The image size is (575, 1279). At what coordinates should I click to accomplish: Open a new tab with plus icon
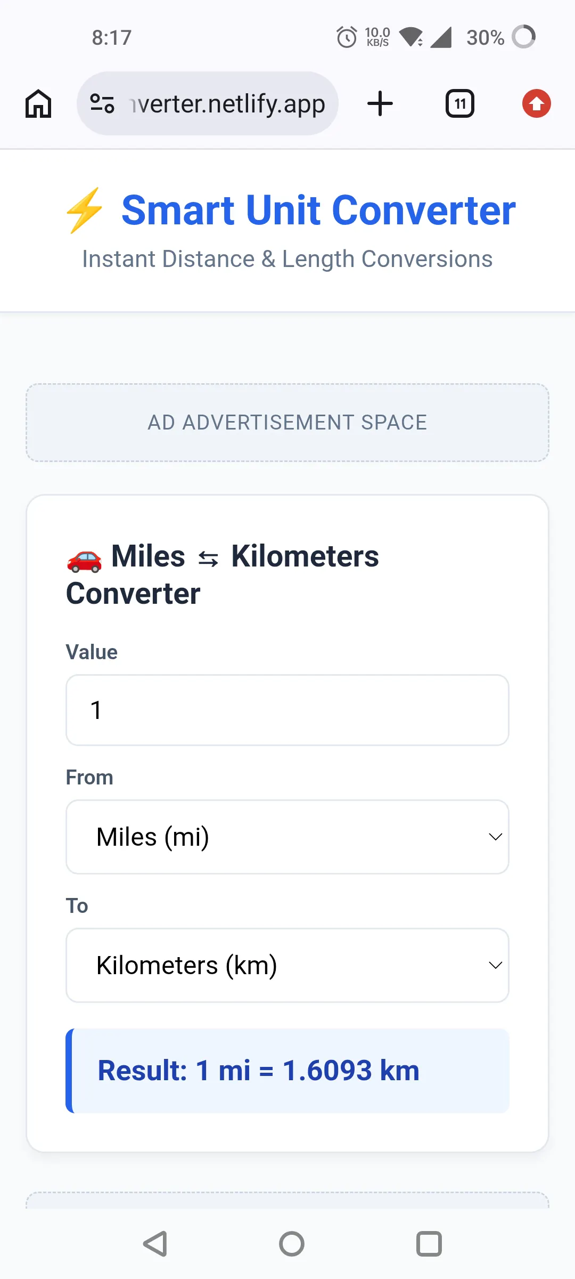[380, 103]
